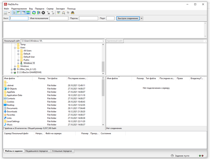This screenshot has height=159, width=210.
Task: Expand the D: VBox_GAs drive
Action: [x=12, y=69]
